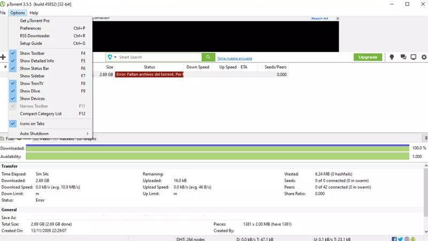Sort by Status column header
The width and height of the screenshot is (428, 241).
149,67
